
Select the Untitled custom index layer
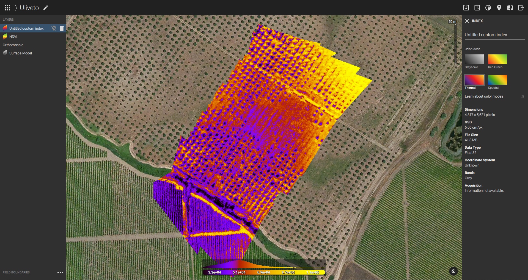(26, 28)
